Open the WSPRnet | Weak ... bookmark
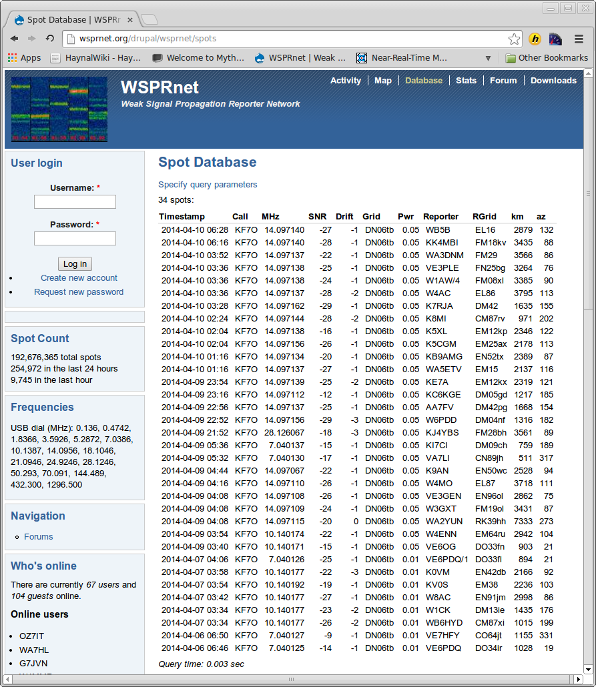Image resolution: width=596 pixels, height=687 pixels. click(x=300, y=58)
